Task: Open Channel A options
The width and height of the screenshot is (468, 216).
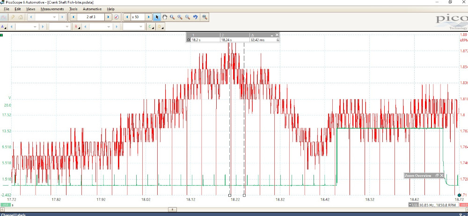Action: click(3, 27)
